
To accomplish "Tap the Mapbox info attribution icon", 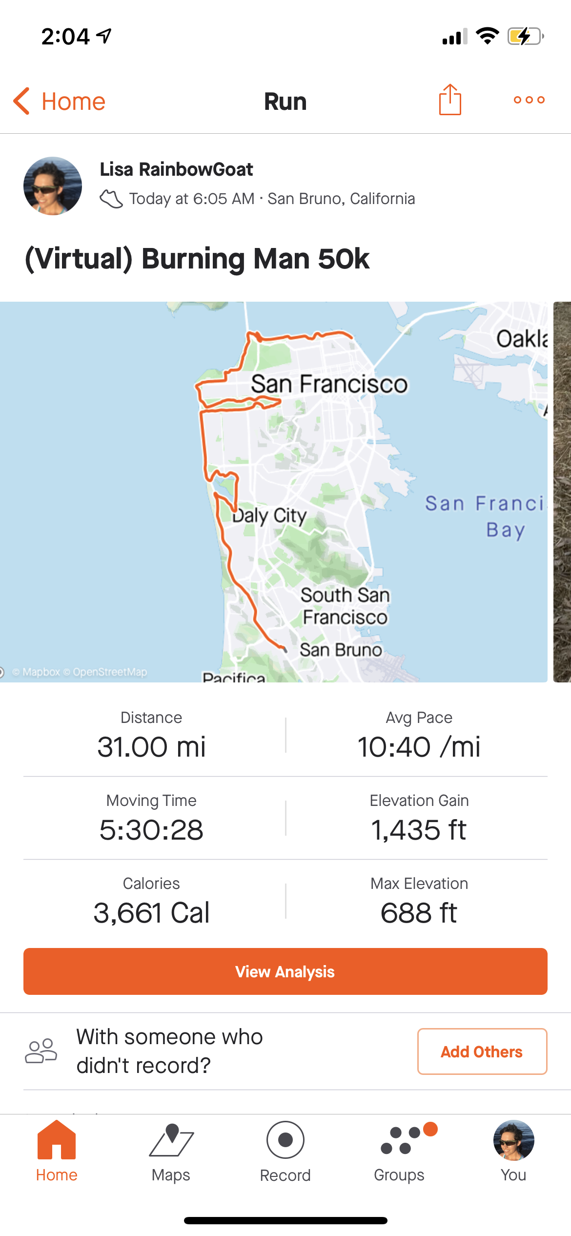I will click(1, 672).
